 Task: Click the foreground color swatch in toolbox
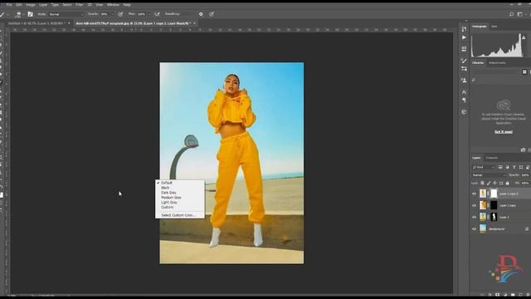pyautogui.click(x=2, y=195)
